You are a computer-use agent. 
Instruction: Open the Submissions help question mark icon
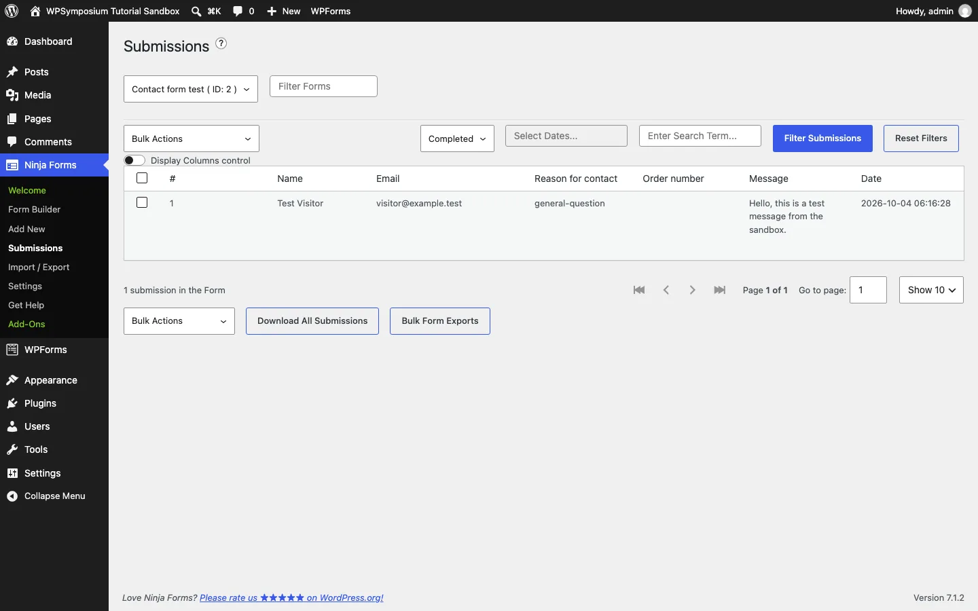221,43
